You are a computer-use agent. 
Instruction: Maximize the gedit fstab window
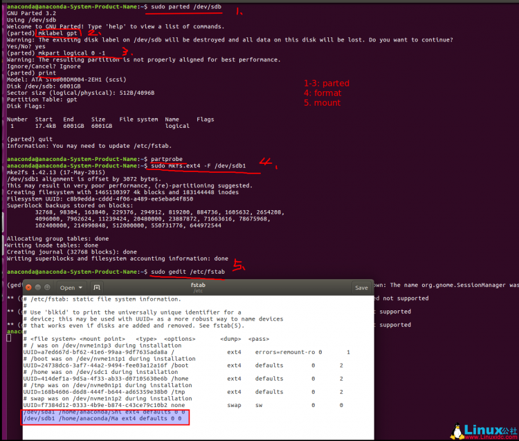47,288
